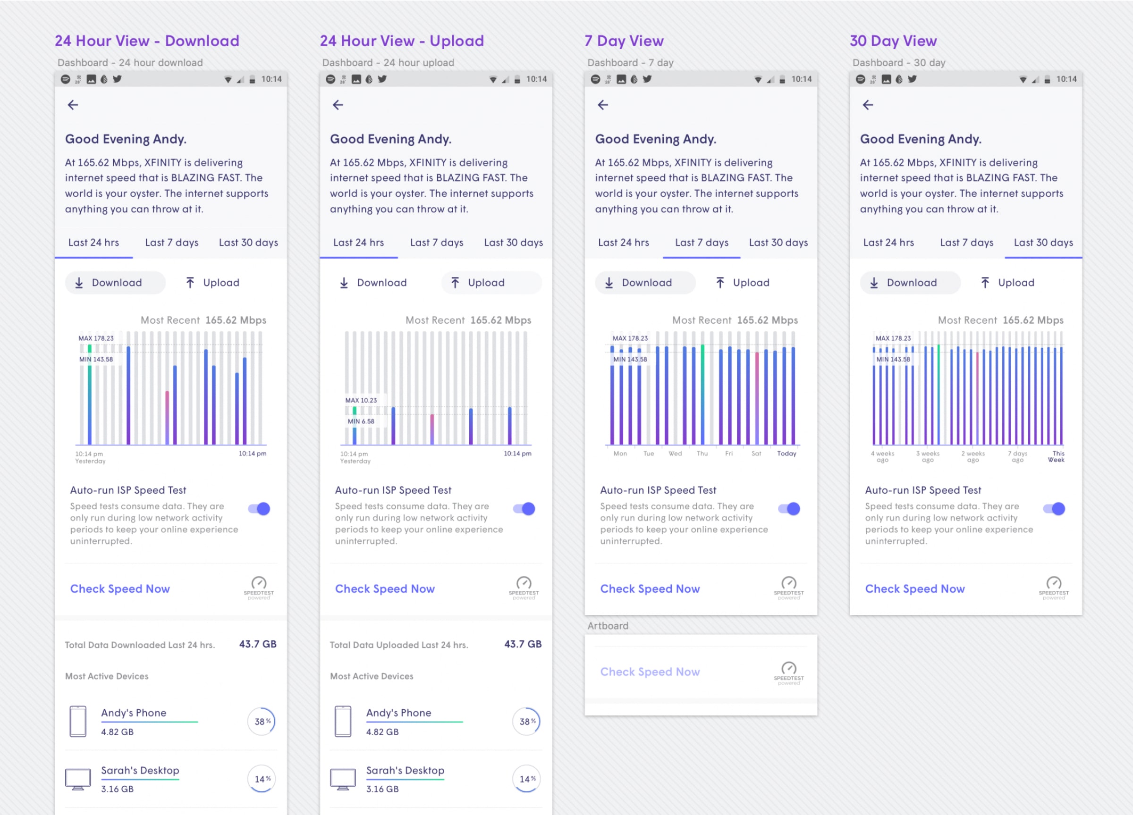Select Upload pill in 24 Hour Download screen
Screen dimensions: 1133x815
213,283
